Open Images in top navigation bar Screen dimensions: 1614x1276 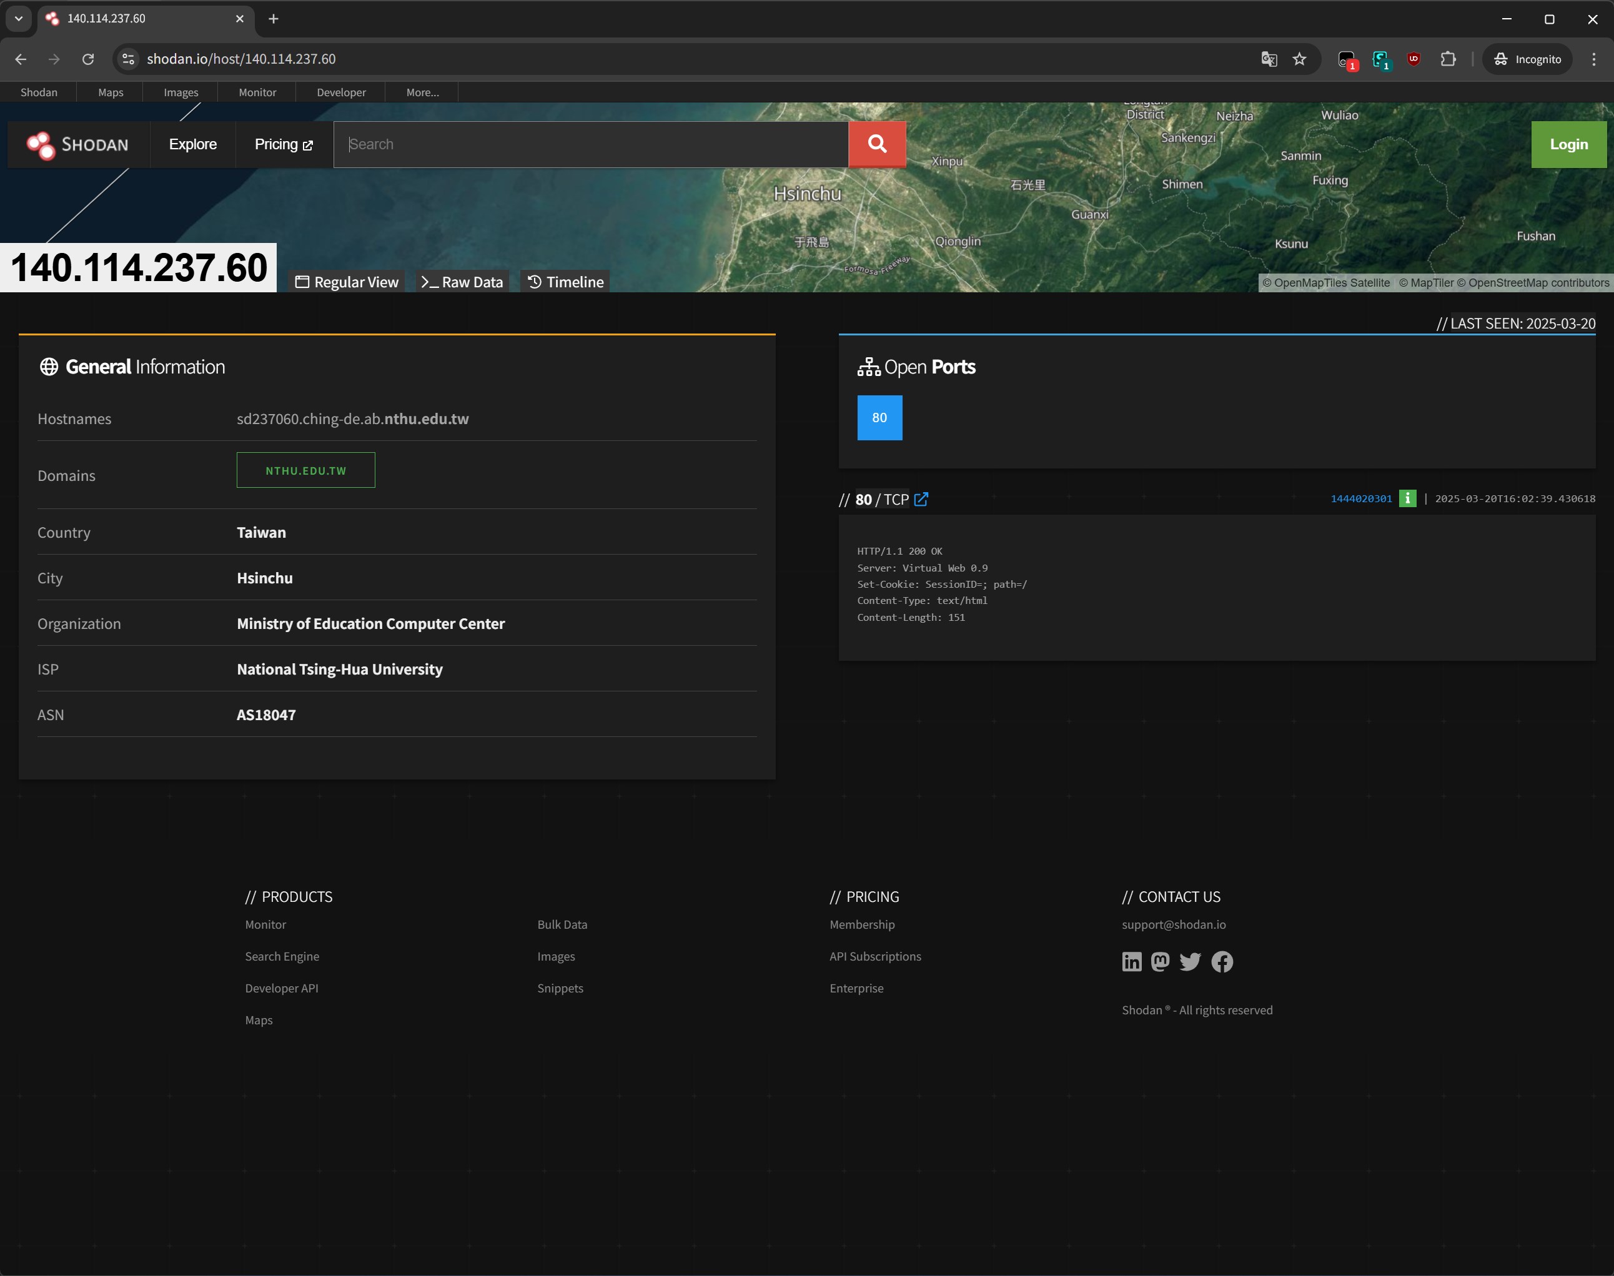click(x=181, y=92)
